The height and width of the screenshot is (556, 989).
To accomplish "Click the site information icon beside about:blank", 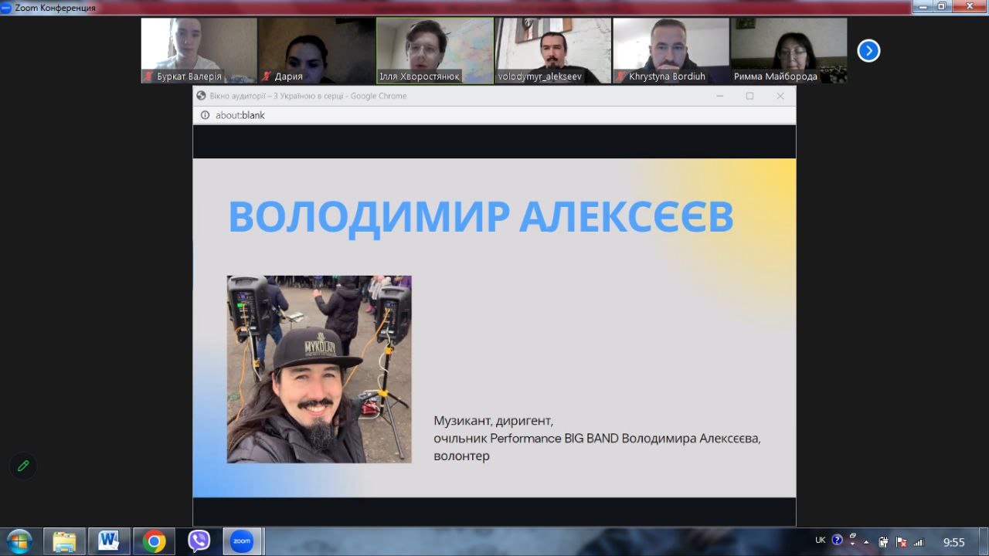I will [x=205, y=115].
